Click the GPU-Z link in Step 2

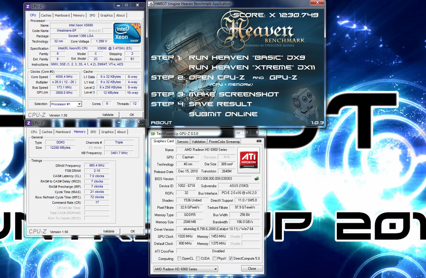283,77
